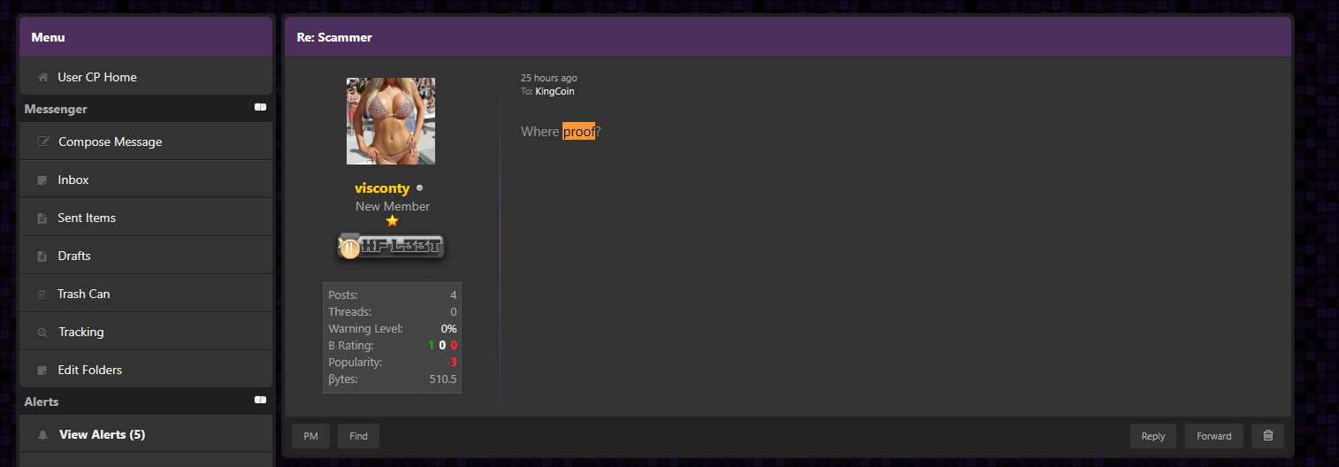Click the Bytes amount 510.5
1339x467 pixels.
click(x=443, y=379)
